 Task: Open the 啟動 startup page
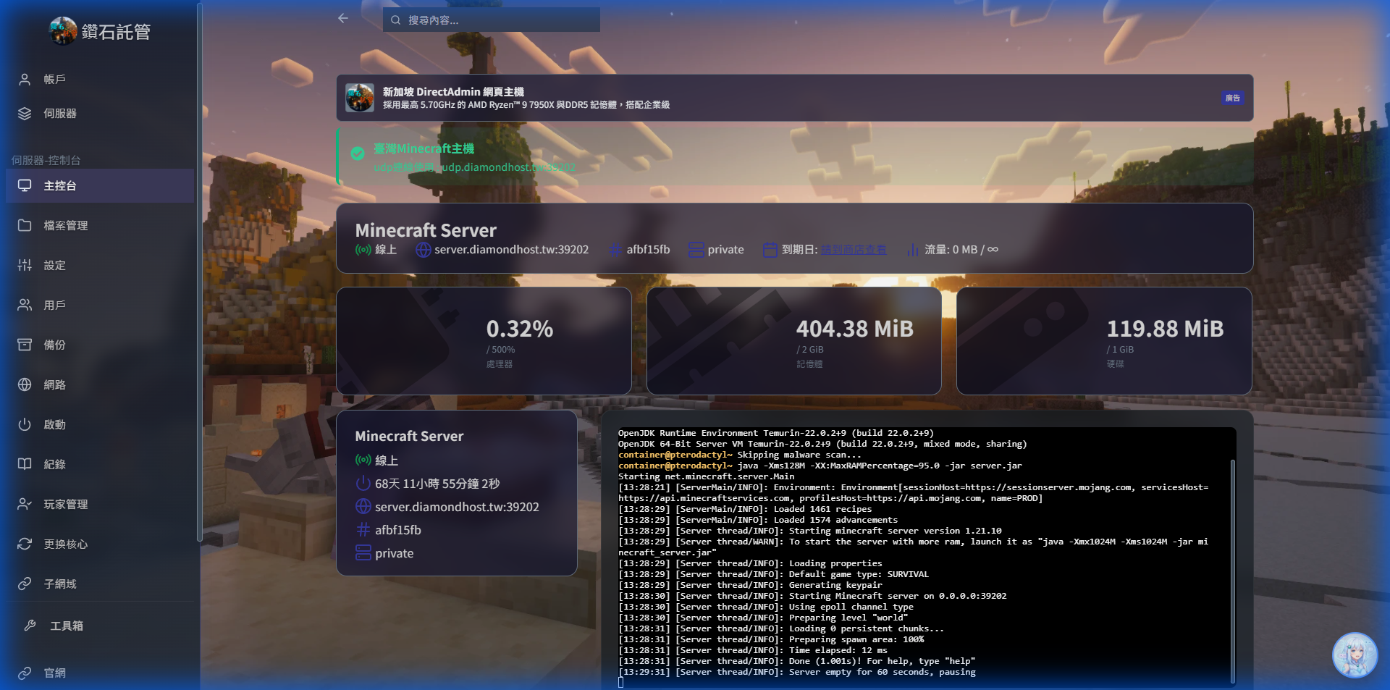point(54,425)
